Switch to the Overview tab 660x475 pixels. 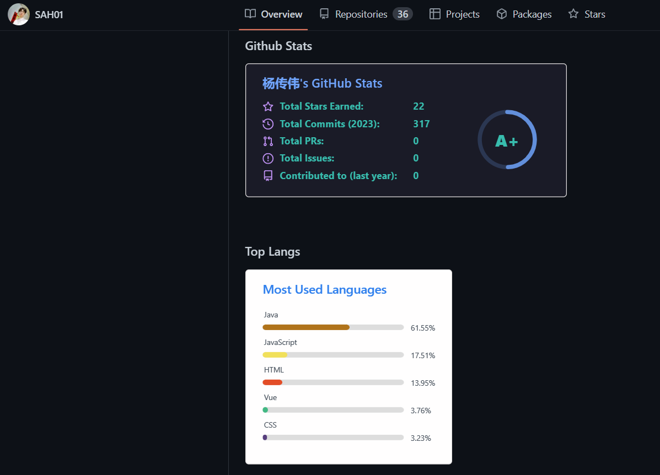click(273, 14)
